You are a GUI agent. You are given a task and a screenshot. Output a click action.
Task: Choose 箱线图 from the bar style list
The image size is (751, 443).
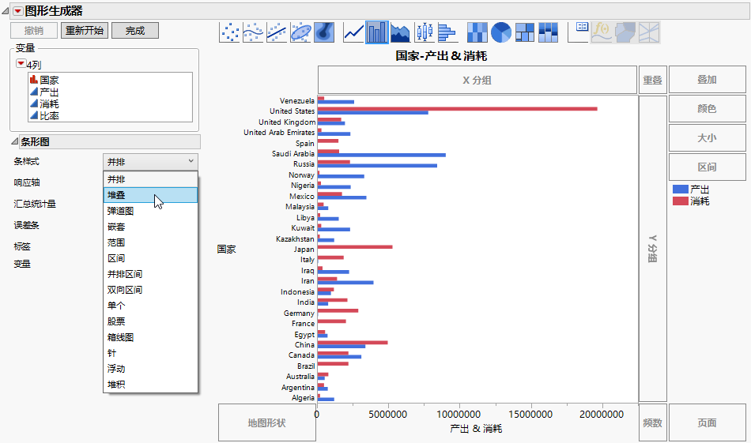150,337
